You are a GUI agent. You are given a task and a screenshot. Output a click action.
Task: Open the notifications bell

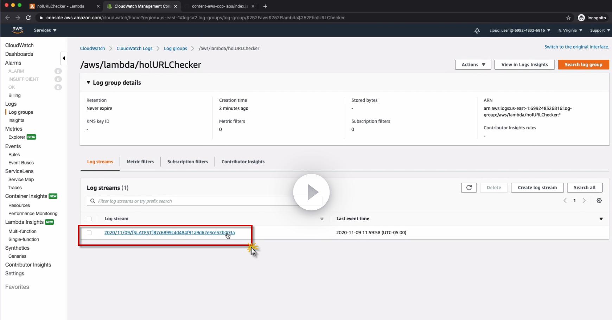pos(477,31)
